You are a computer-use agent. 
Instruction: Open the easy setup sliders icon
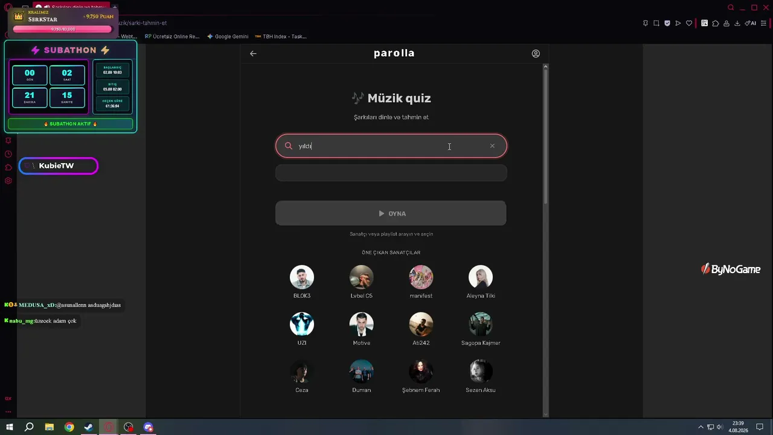[x=763, y=23]
